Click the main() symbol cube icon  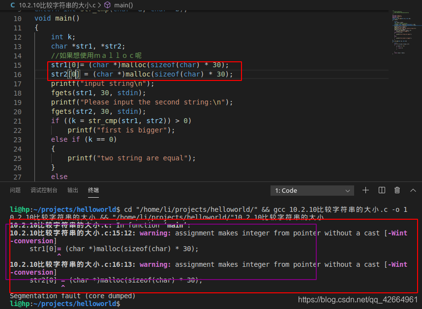(x=107, y=5)
